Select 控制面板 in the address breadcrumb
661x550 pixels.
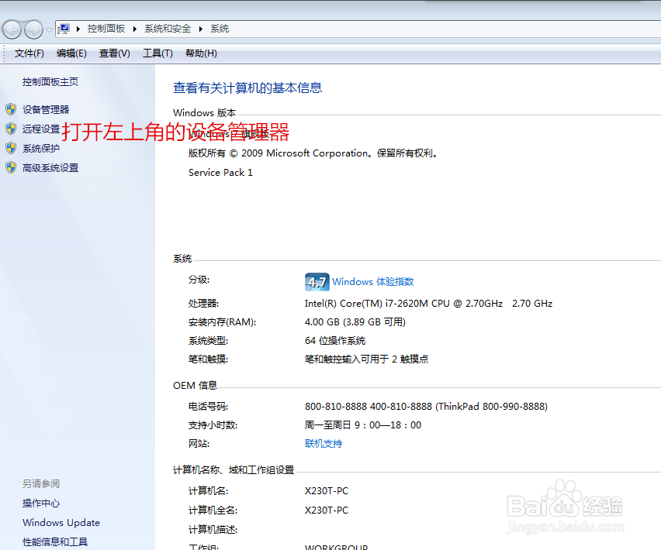tap(106, 29)
